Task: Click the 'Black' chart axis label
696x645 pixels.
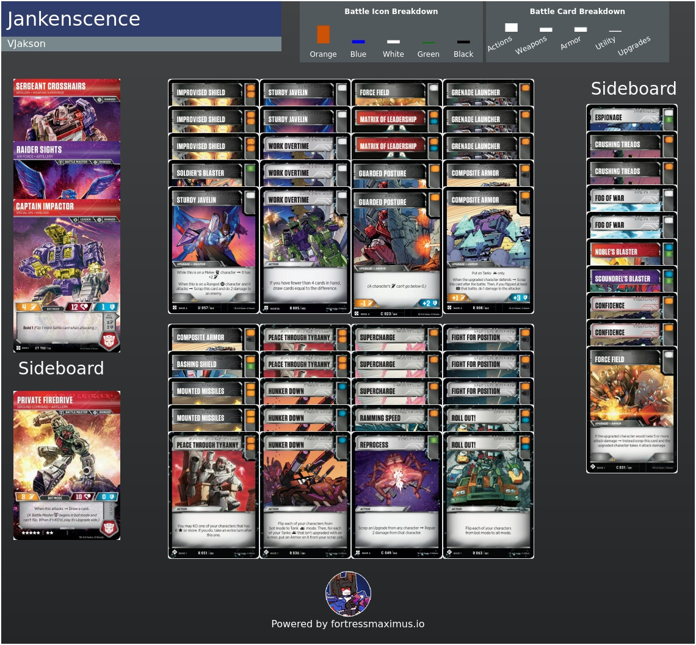Action: click(463, 54)
